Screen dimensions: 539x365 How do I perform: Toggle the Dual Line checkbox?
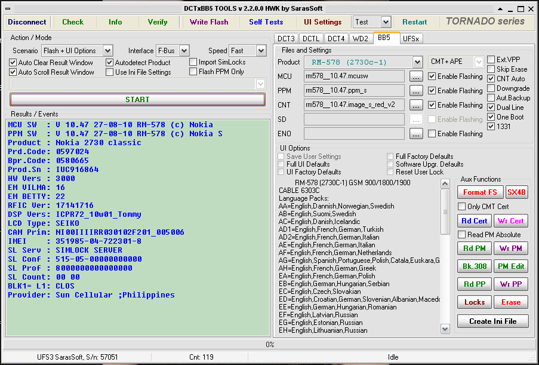tap(506, 108)
